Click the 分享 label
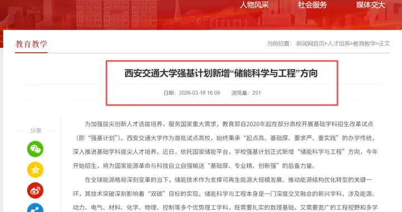 (36, 131)
